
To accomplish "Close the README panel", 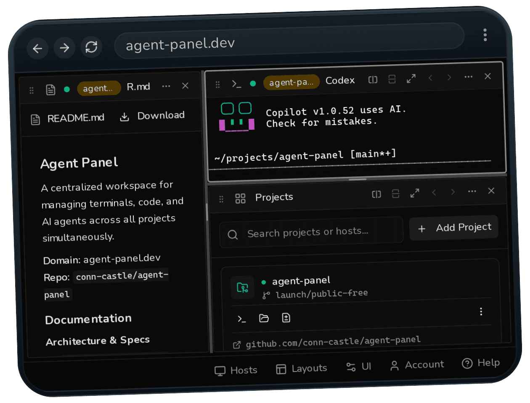I will point(185,86).
